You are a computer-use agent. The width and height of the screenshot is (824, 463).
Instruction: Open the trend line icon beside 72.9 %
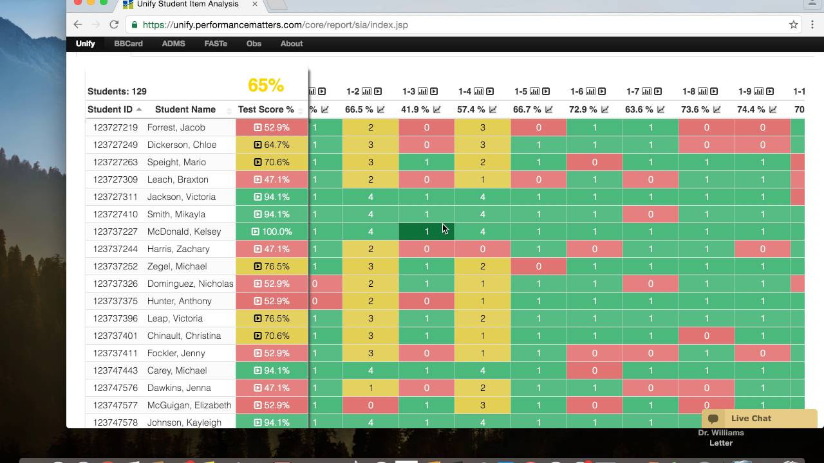(x=604, y=109)
